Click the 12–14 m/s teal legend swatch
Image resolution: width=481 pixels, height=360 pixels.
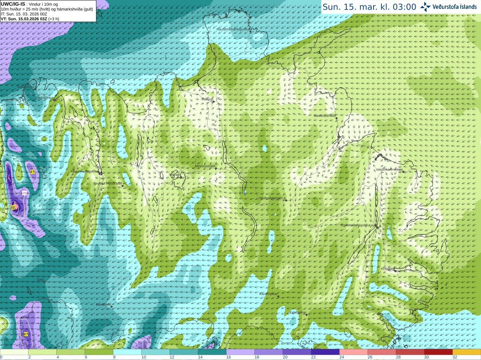point(184,352)
